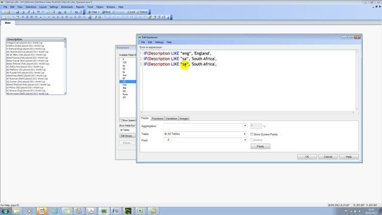Toggle Show System Fields in Edit Expression

(252, 134)
